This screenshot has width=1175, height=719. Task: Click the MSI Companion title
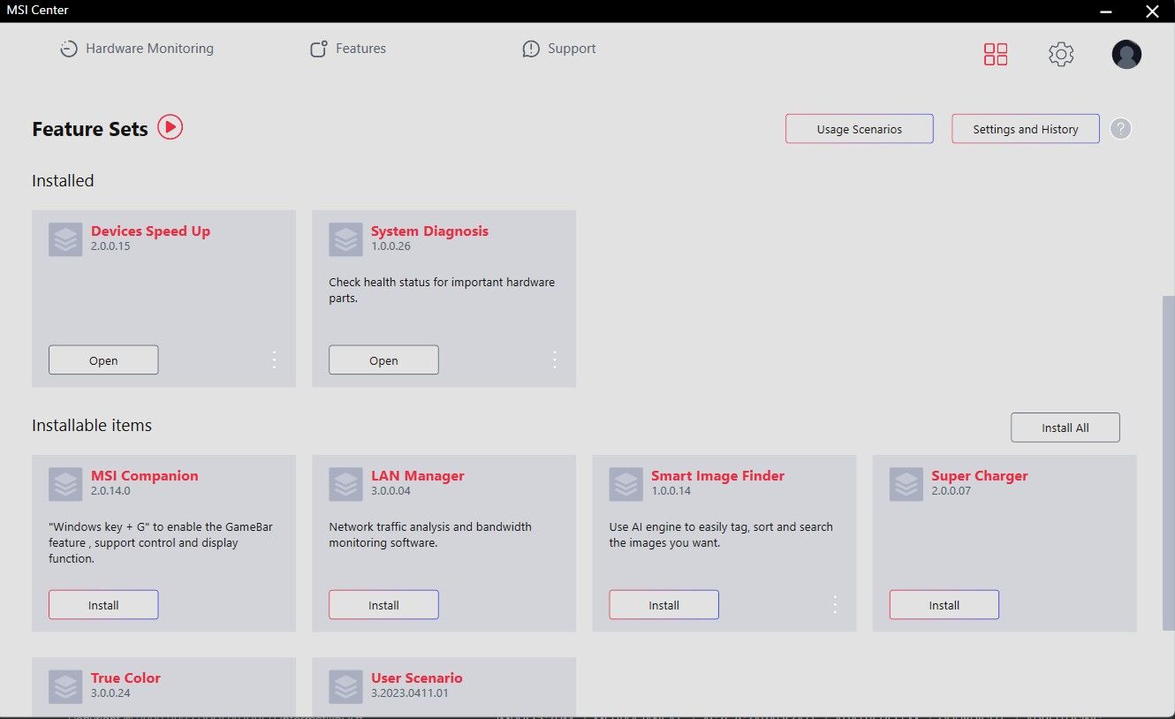[x=145, y=476]
